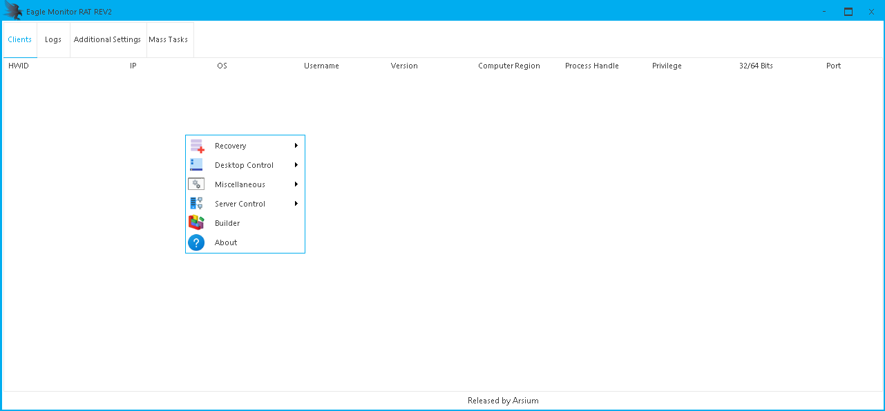Expand the Server Control submenu arrow
The image size is (885, 411).
[296, 204]
